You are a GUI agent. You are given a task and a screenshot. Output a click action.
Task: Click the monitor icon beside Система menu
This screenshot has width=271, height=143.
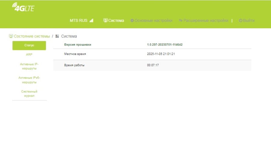pyautogui.click(x=105, y=21)
